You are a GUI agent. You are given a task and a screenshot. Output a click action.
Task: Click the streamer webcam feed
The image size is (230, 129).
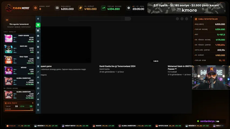(211, 77)
